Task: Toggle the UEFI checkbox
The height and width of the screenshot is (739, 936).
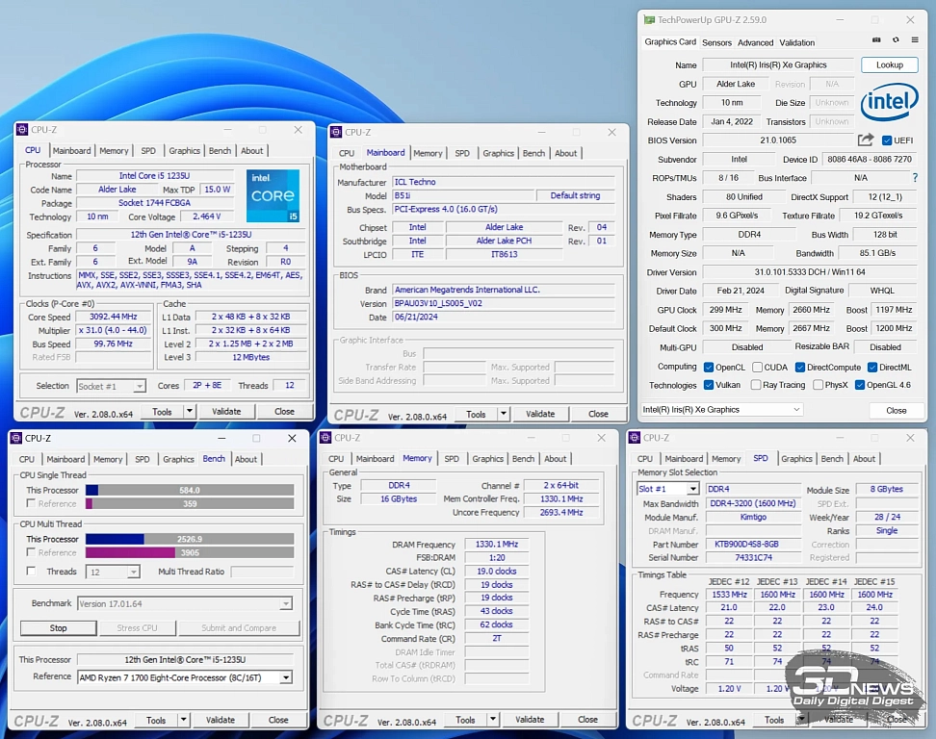Action: (887, 140)
